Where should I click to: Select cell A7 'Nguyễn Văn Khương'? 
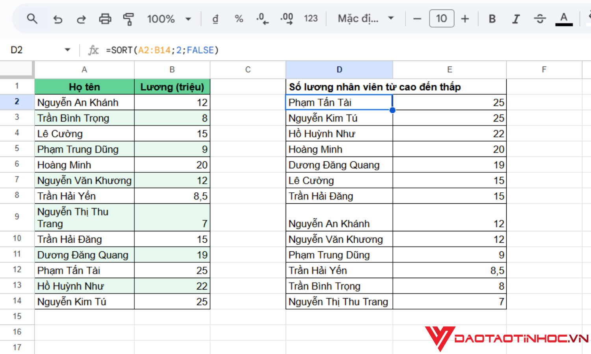pyautogui.click(x=84, y=181)
